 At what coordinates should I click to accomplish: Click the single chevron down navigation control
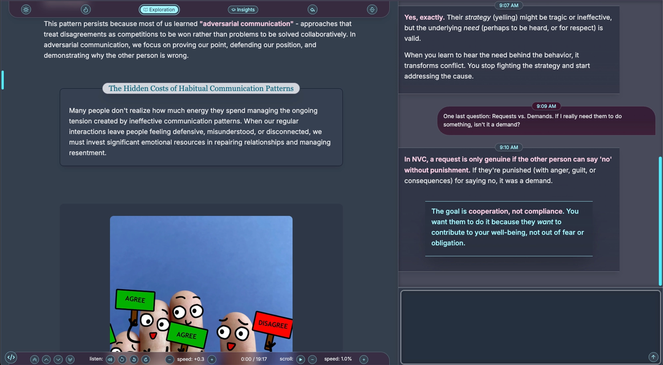coord(58,359)
